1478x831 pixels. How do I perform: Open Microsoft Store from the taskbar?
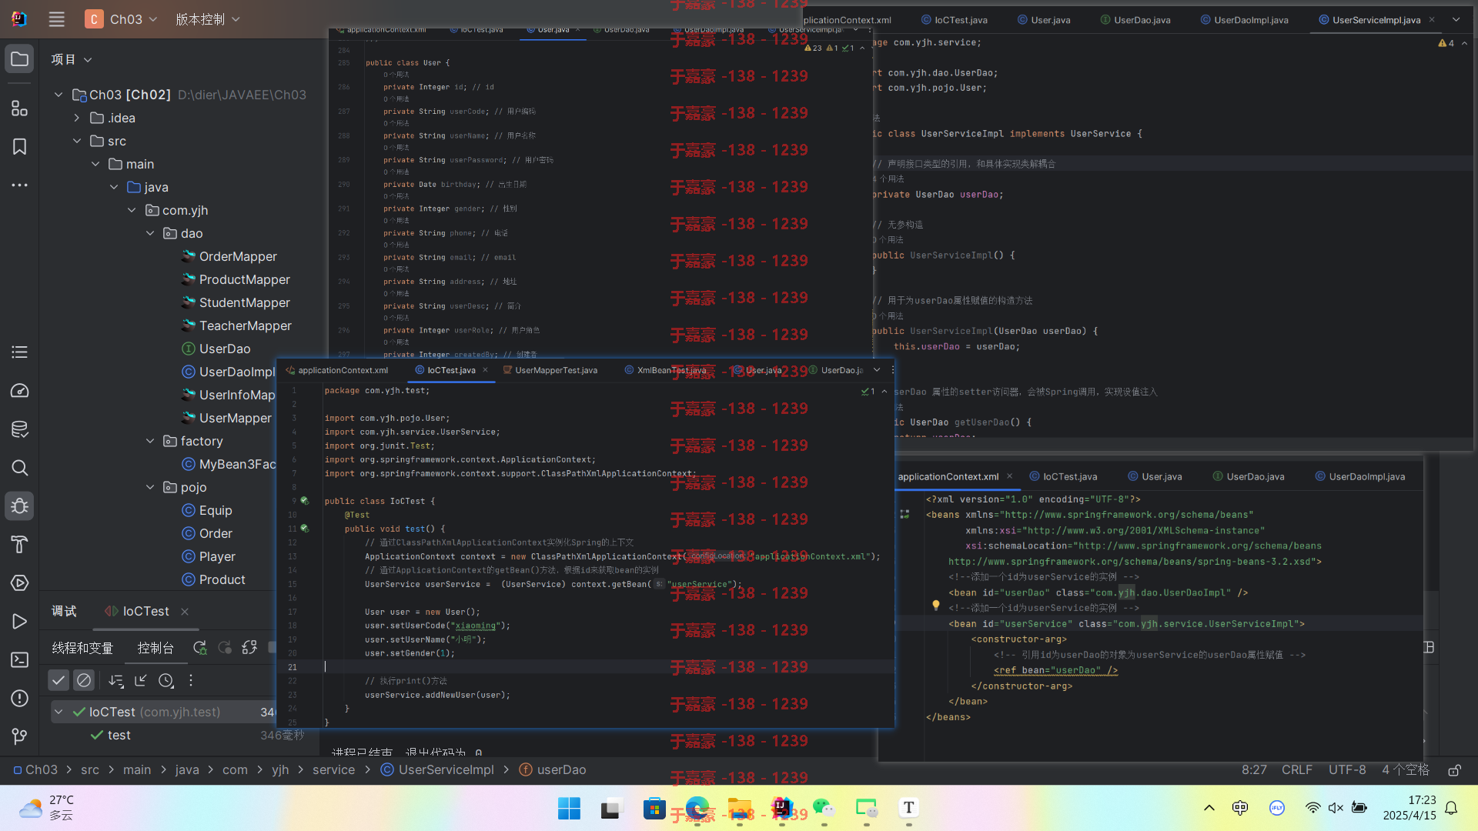coord(654,808)
